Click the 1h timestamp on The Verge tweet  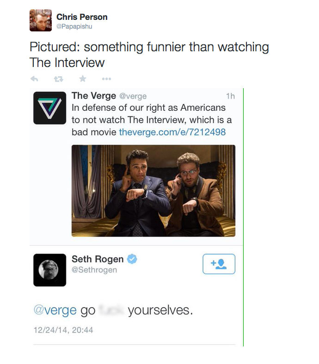(x=231, y=96)
